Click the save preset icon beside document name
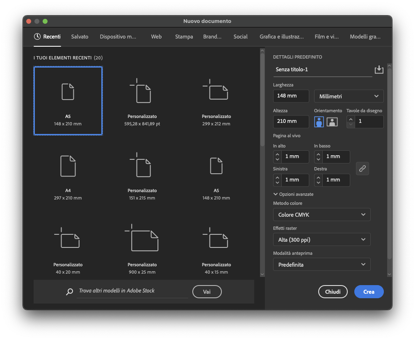Viewport: 415px width, 340px height. [379, 70]
